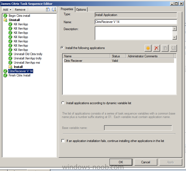Click the folder icon beside Unistall

coord(5,20)
